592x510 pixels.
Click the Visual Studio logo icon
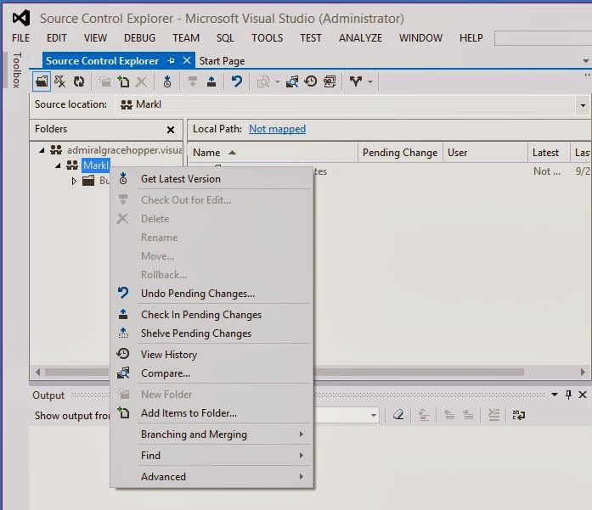(x=21, y=18)
